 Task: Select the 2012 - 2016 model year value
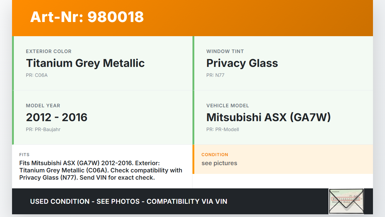pos(57,117)
